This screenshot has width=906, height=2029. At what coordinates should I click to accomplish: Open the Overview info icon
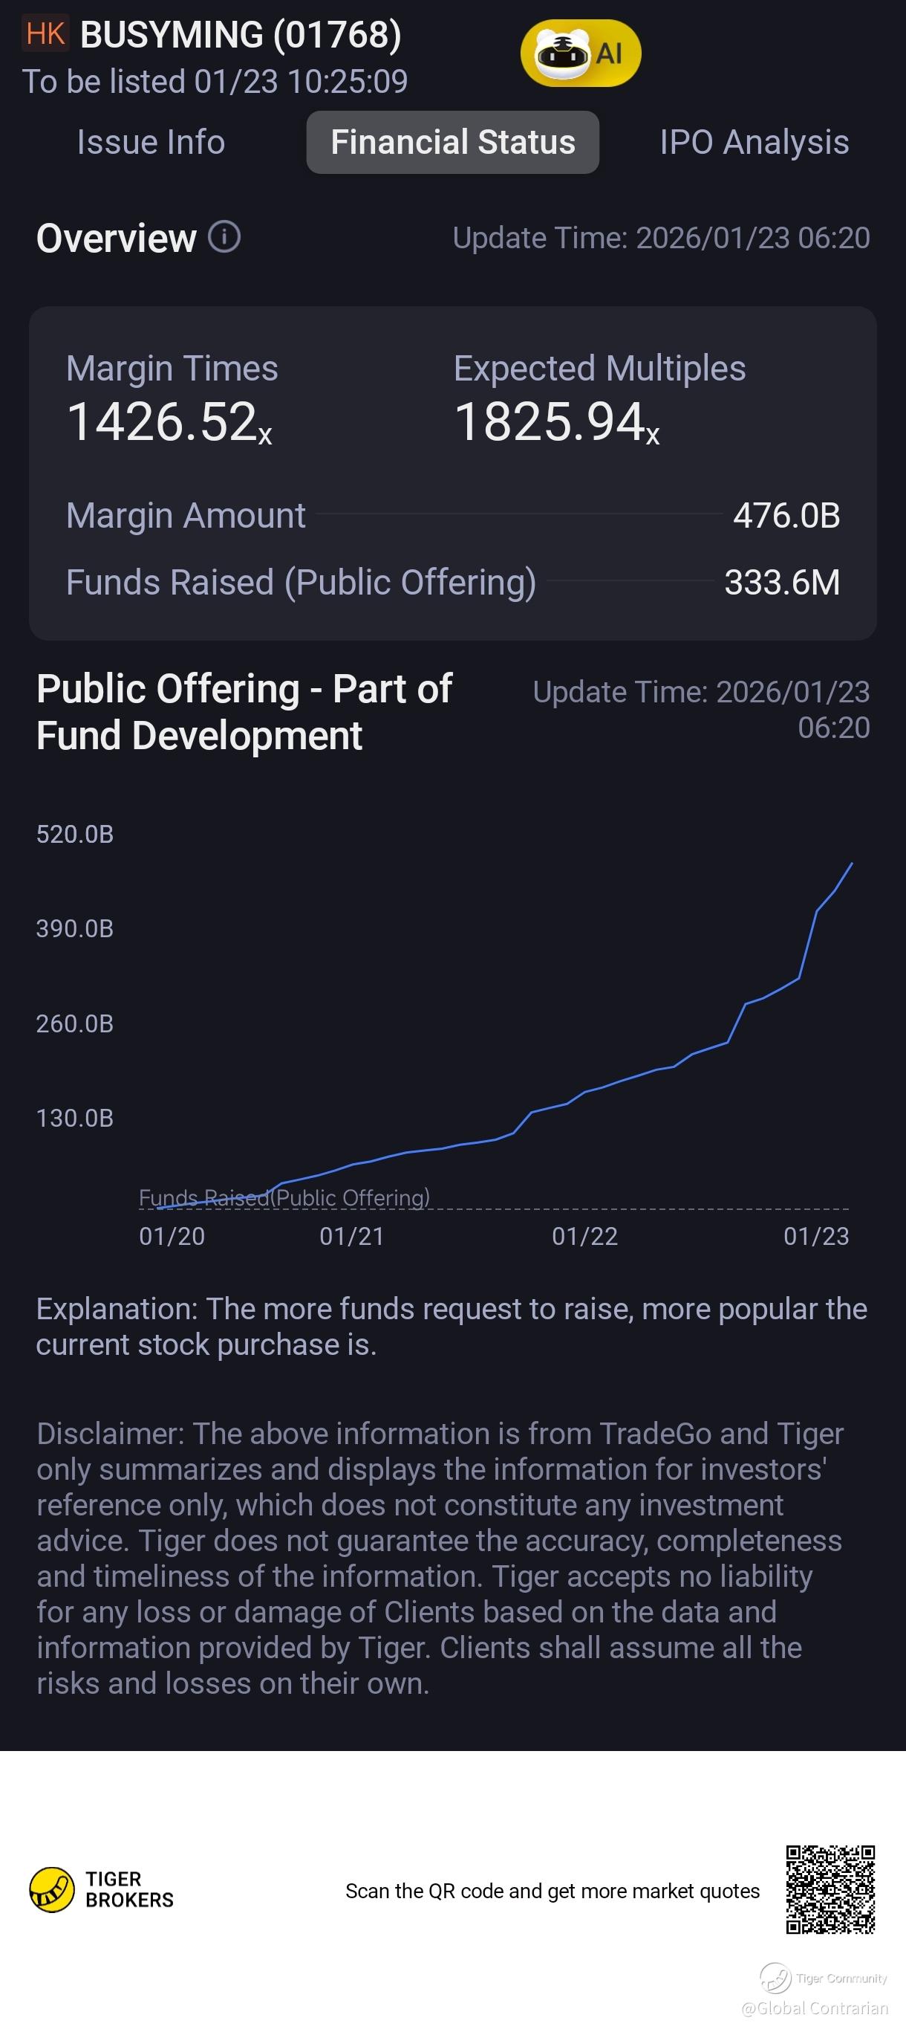224,236
